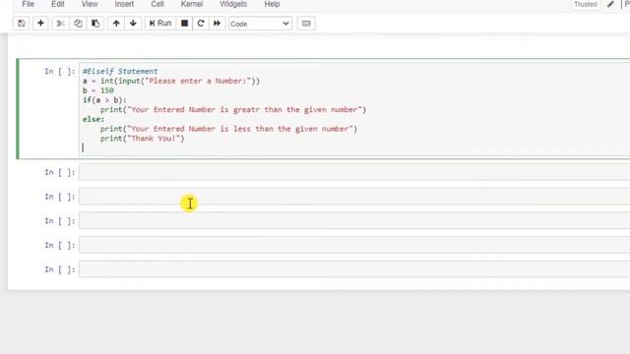Click the print 'Thank You!' line
Screen dimensions: 630x354
click(142, 139)
